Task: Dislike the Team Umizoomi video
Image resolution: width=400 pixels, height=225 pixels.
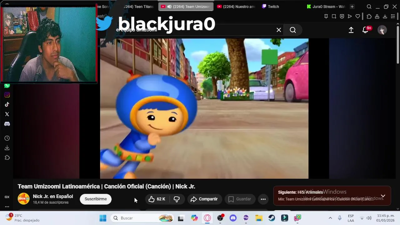Action: (x=177, y=199)
